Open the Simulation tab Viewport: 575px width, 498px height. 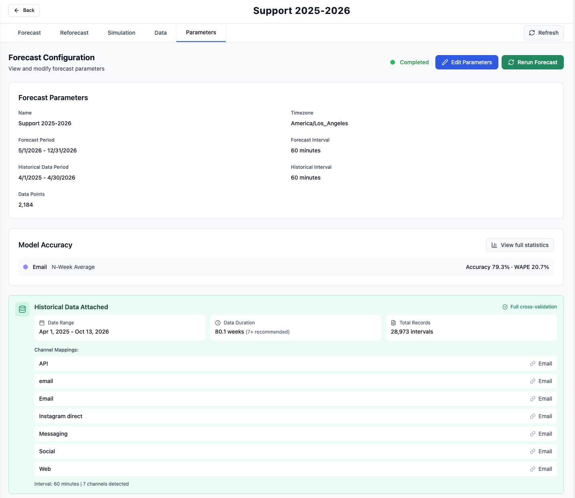tap(121, 33)
